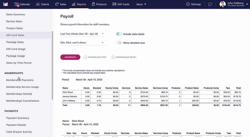Click the Services Comp column header in summary table
This screenshot has width=250, height=137.
click(x=160, y=88)
